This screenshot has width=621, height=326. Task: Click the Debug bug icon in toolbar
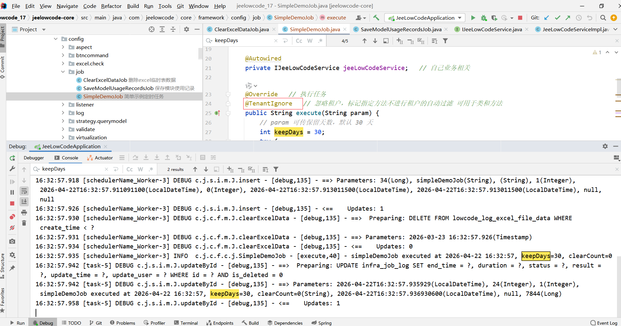tap(484, 18)
